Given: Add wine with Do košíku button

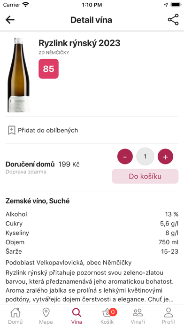Looking at the screenshot, I should [145, 176].
